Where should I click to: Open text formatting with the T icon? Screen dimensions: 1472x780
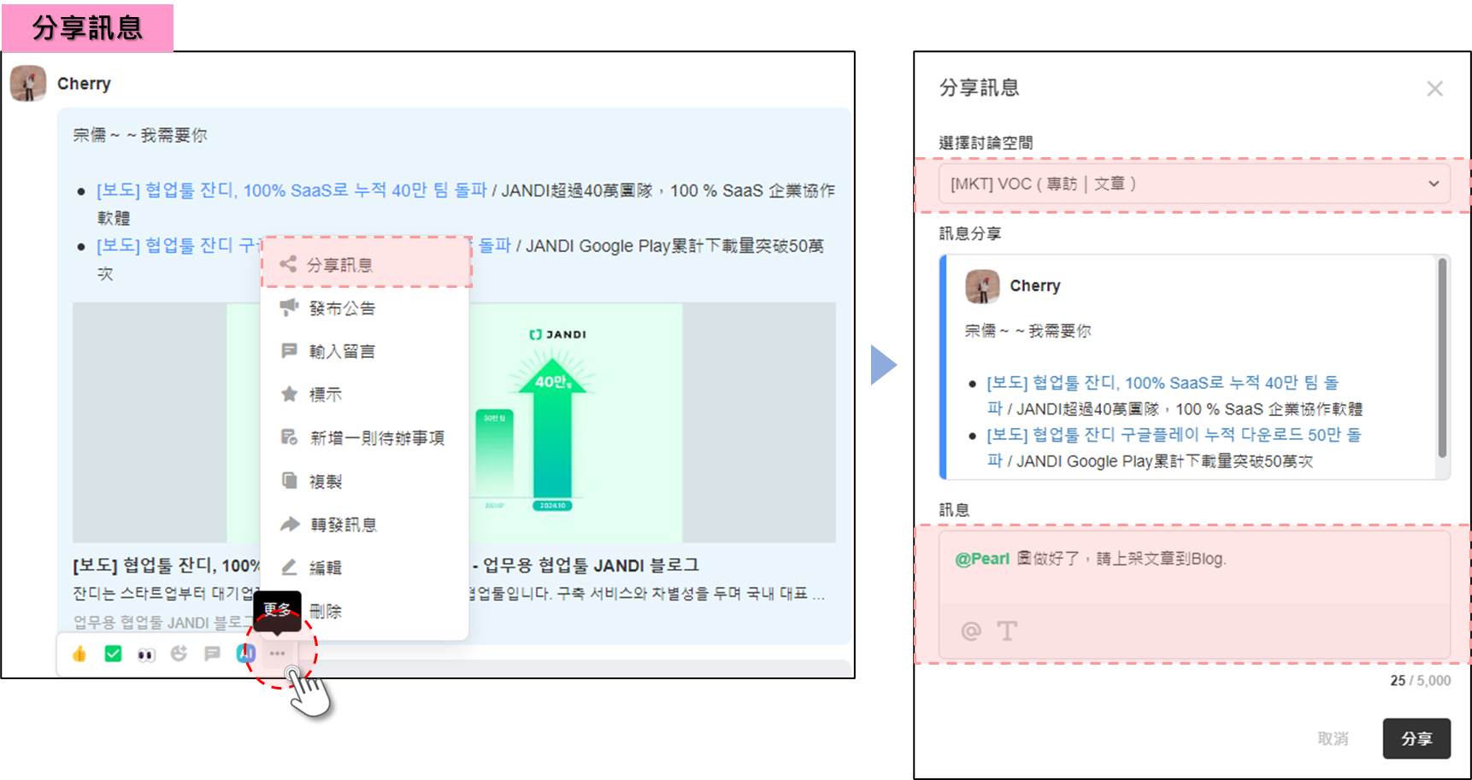[x=1008, y=630]
